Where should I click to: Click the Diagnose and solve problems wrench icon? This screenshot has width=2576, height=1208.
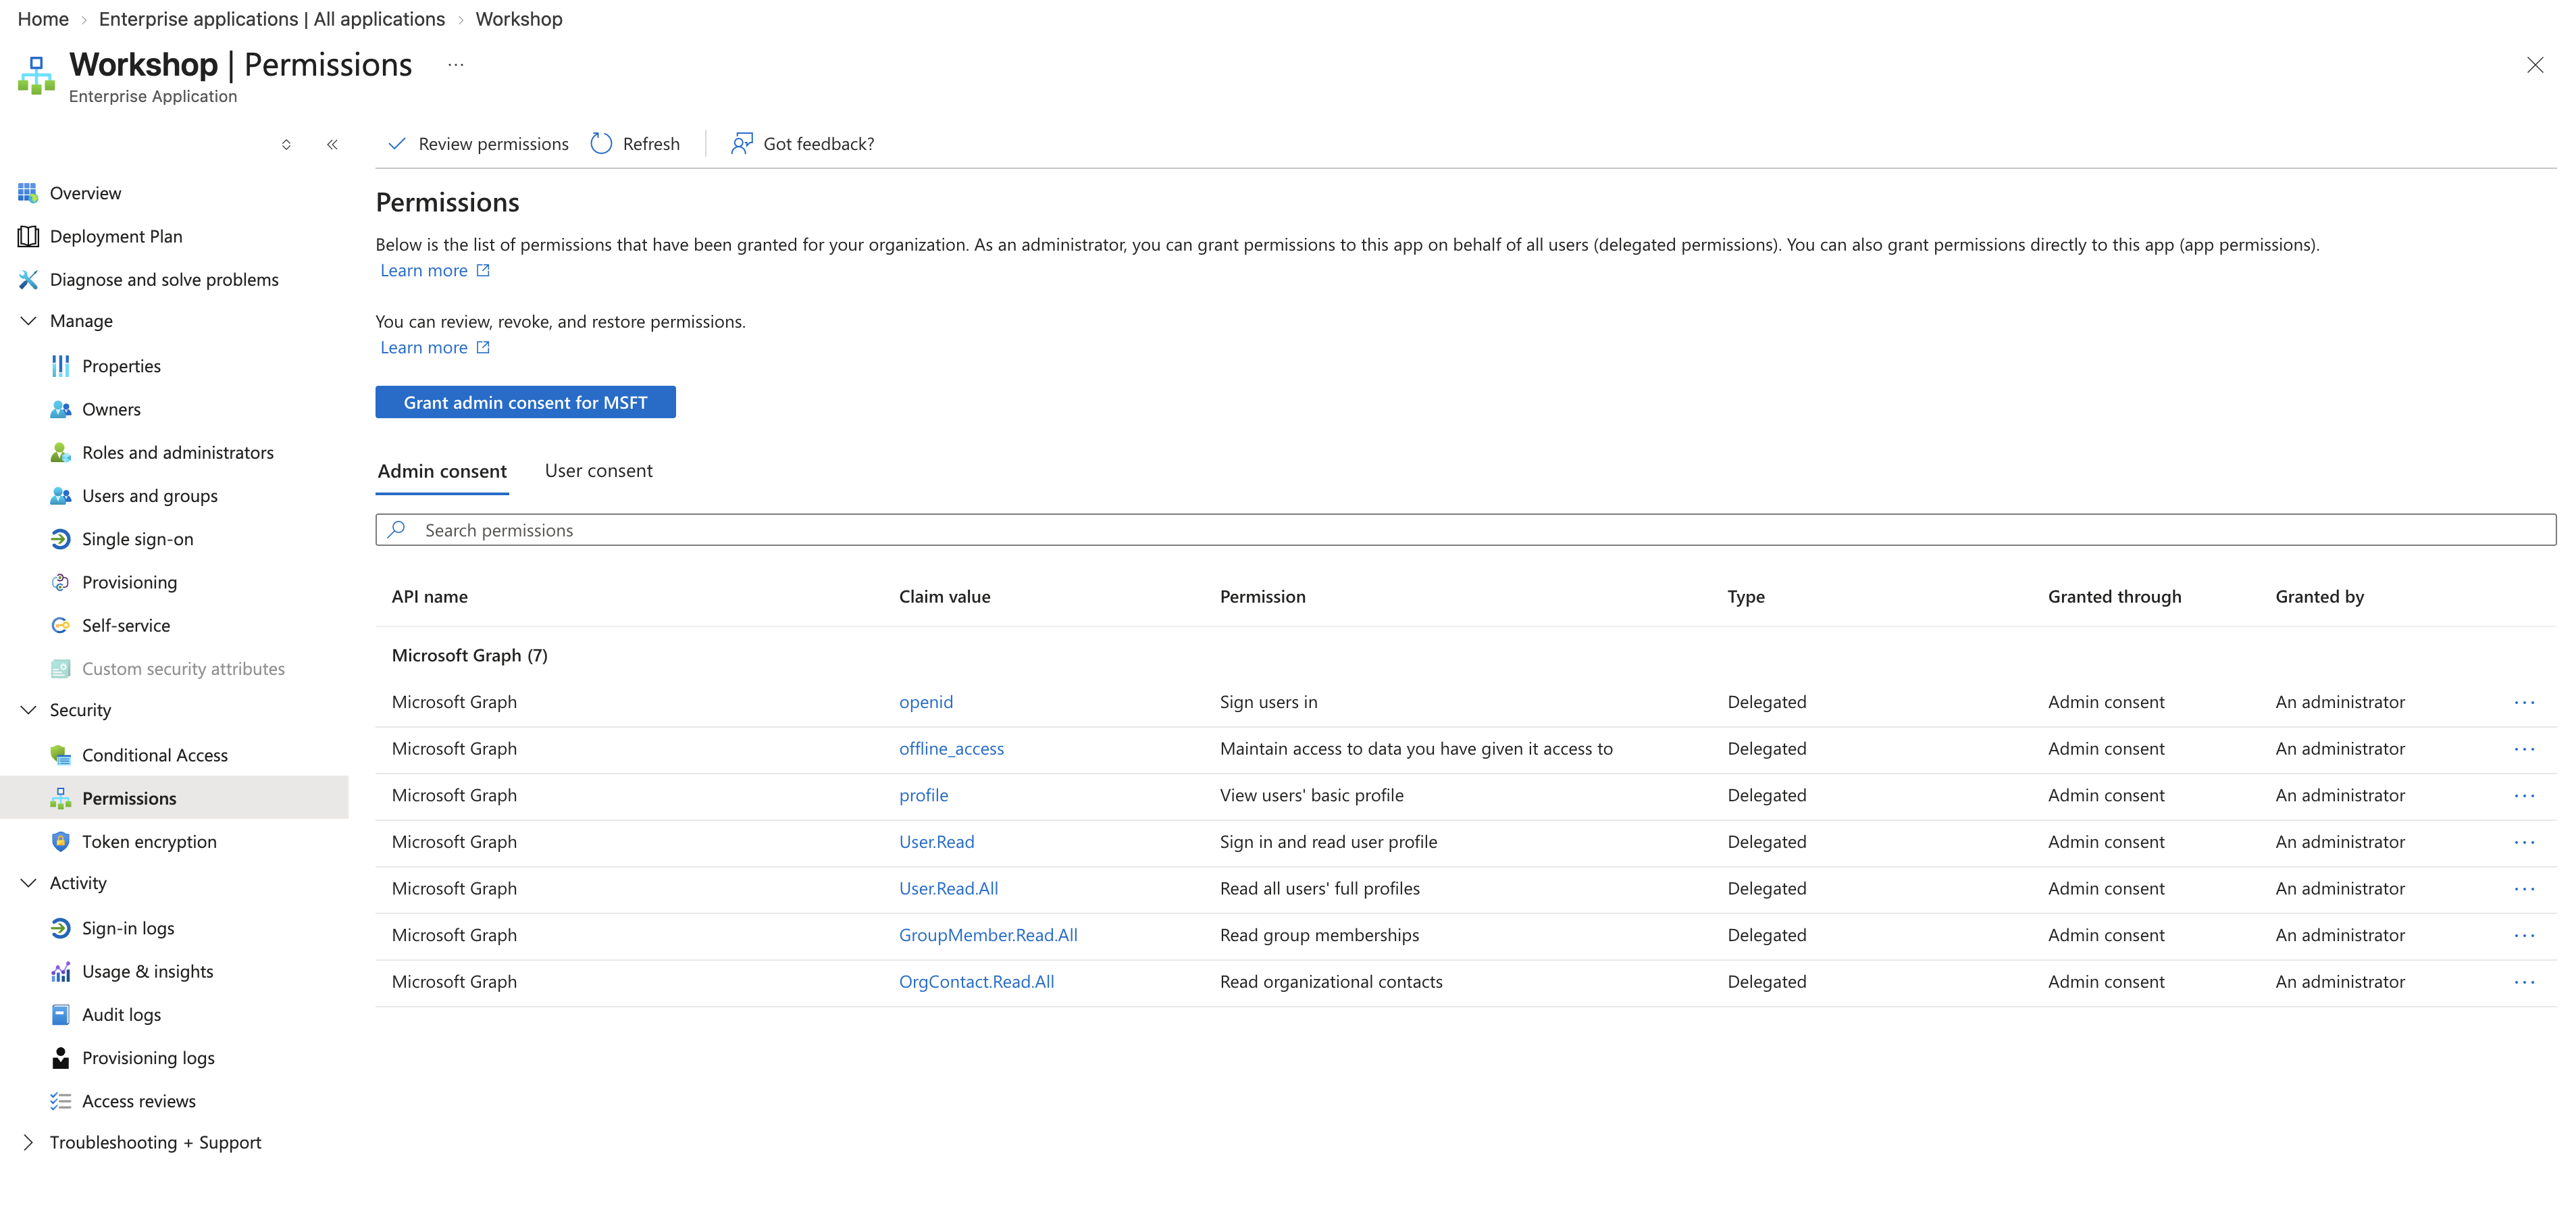[28, 279]
